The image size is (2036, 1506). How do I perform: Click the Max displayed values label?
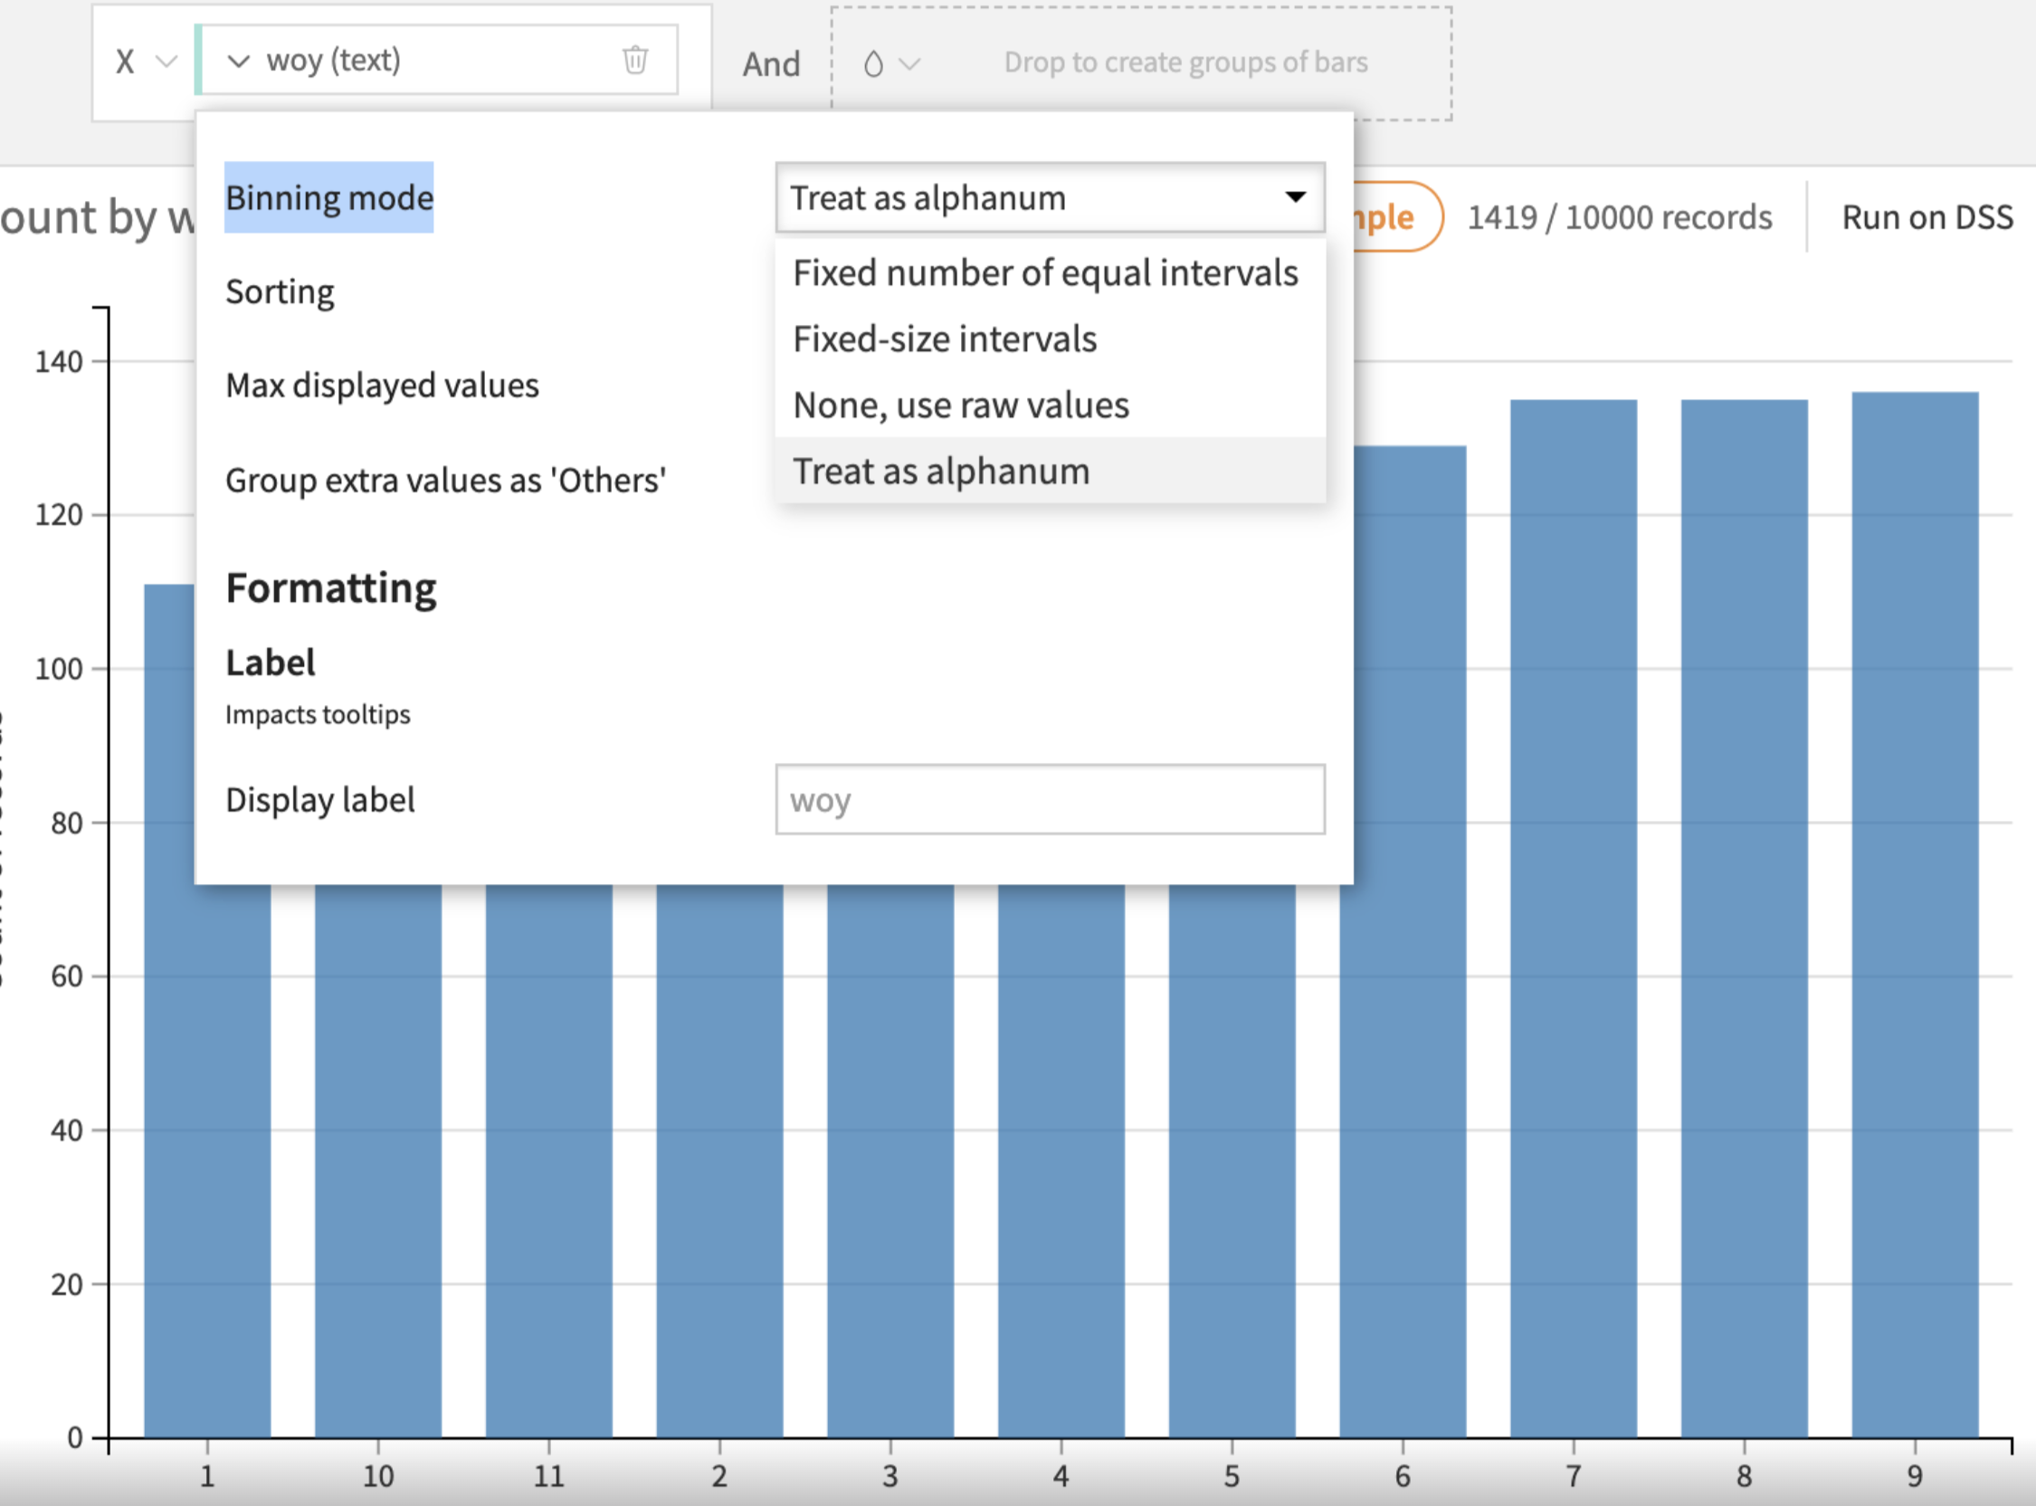point(382,386)
